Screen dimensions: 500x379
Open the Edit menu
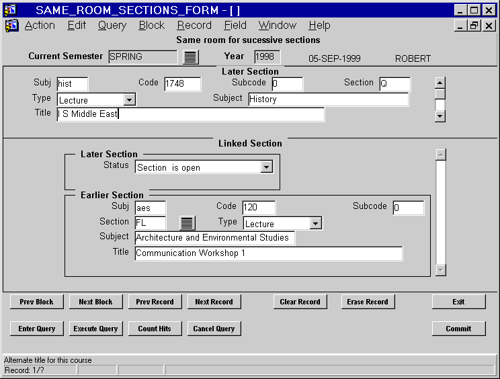tap(77, 25)
